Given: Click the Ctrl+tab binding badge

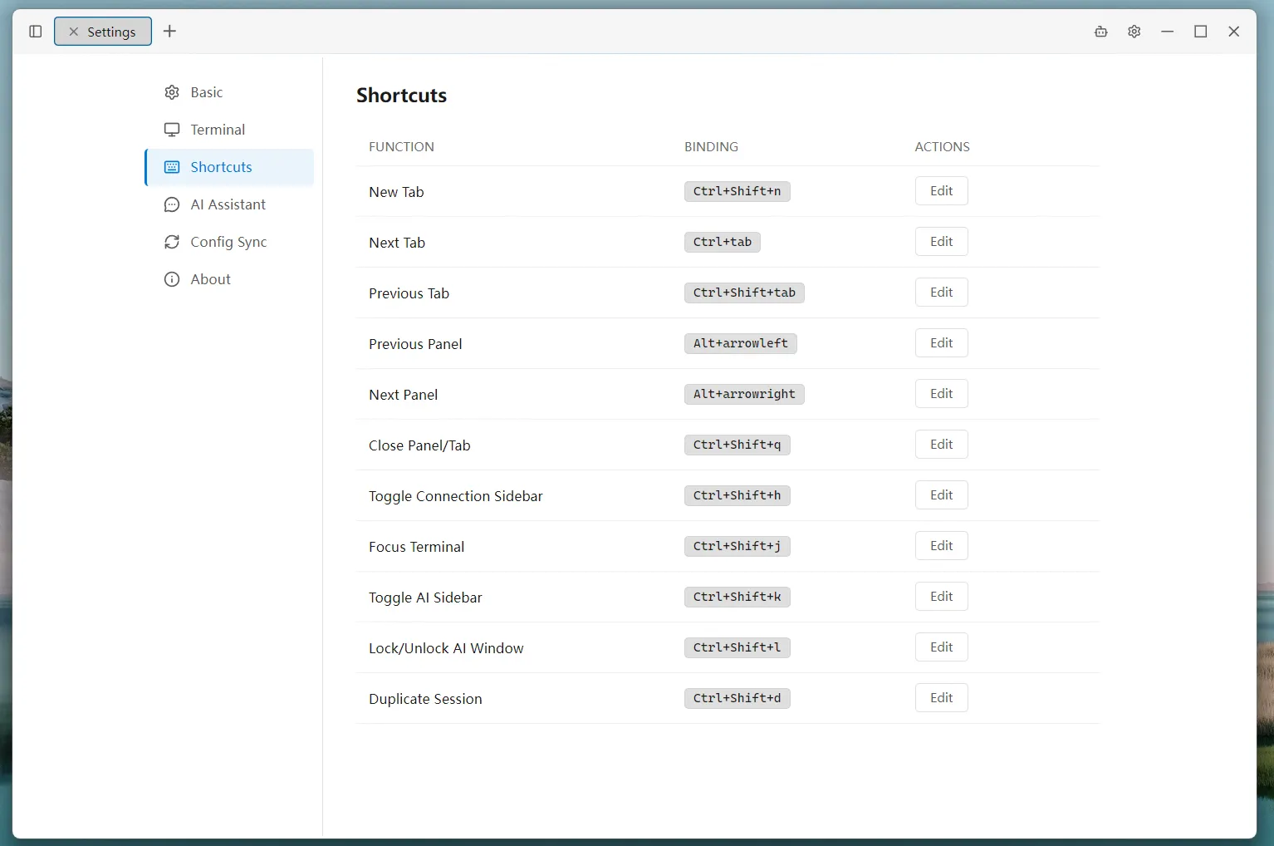Looking at the screenshot, I should tap(723, 242).
